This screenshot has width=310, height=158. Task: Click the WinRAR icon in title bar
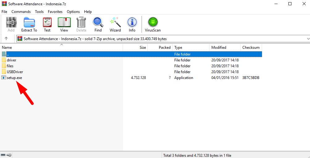4,4
